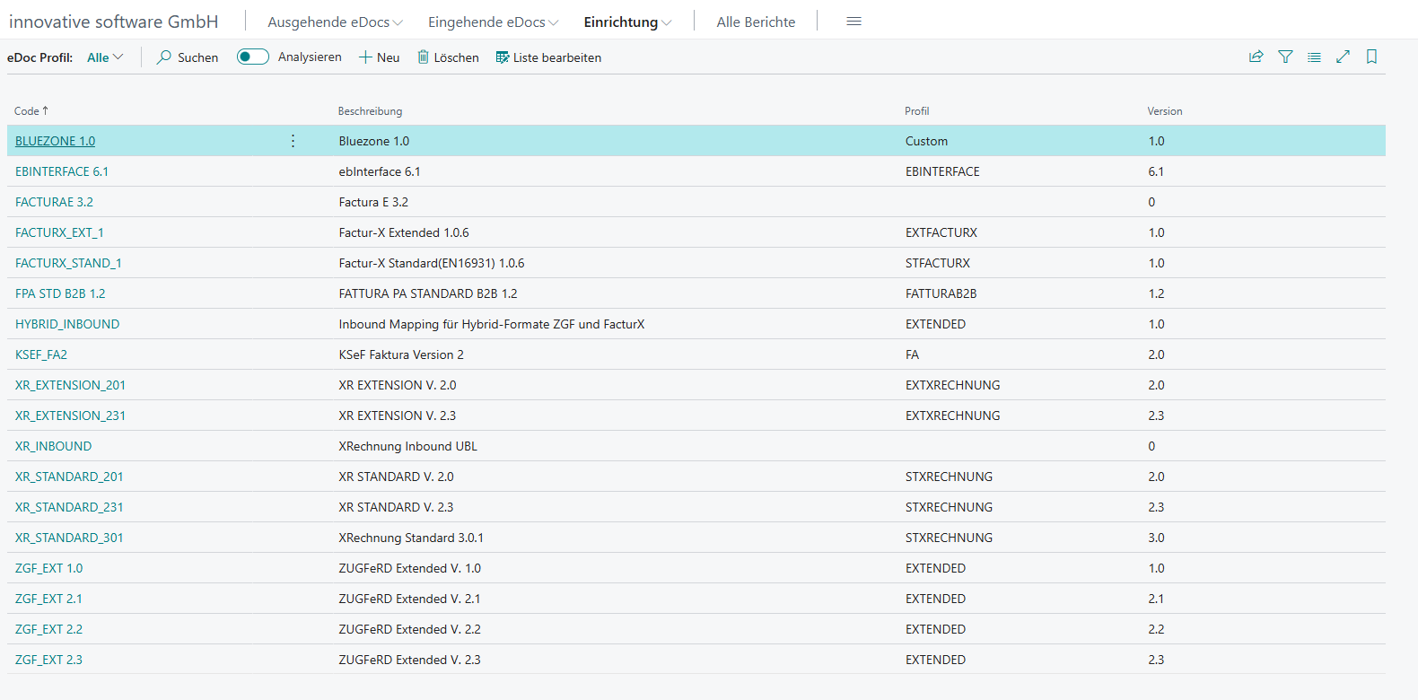Click the hamburger more menu icon
1418x700 pixels.
tap(853, 22)
